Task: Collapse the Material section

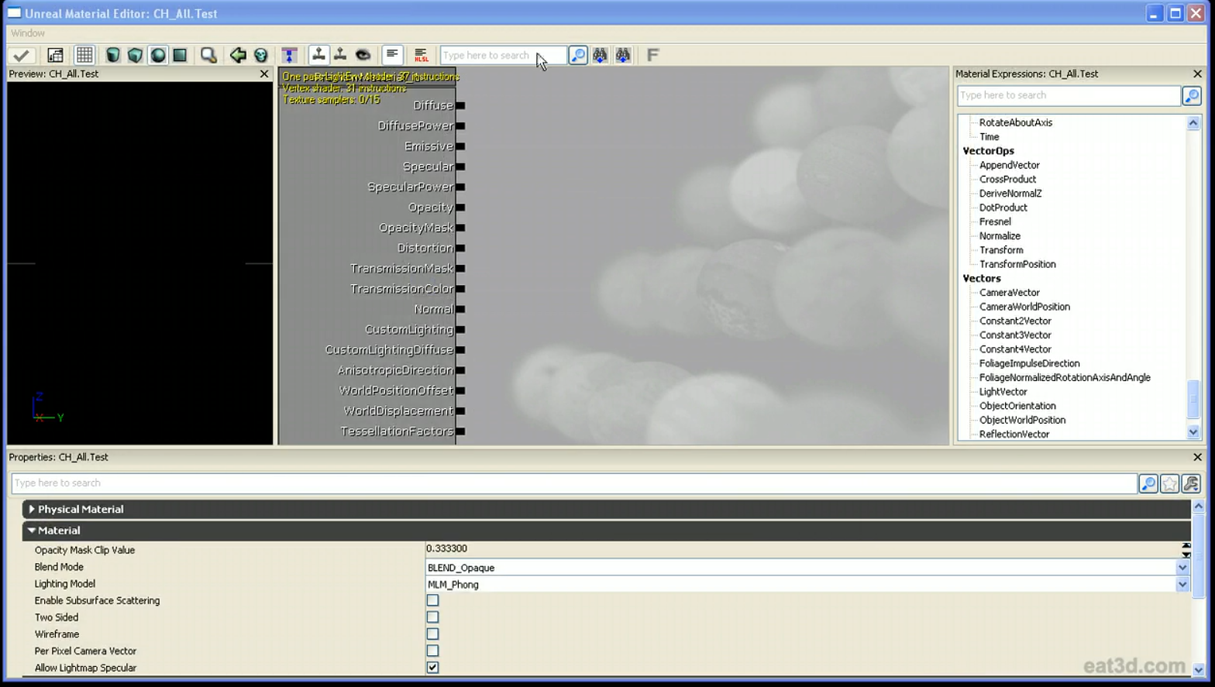Action: pos(32,531)
